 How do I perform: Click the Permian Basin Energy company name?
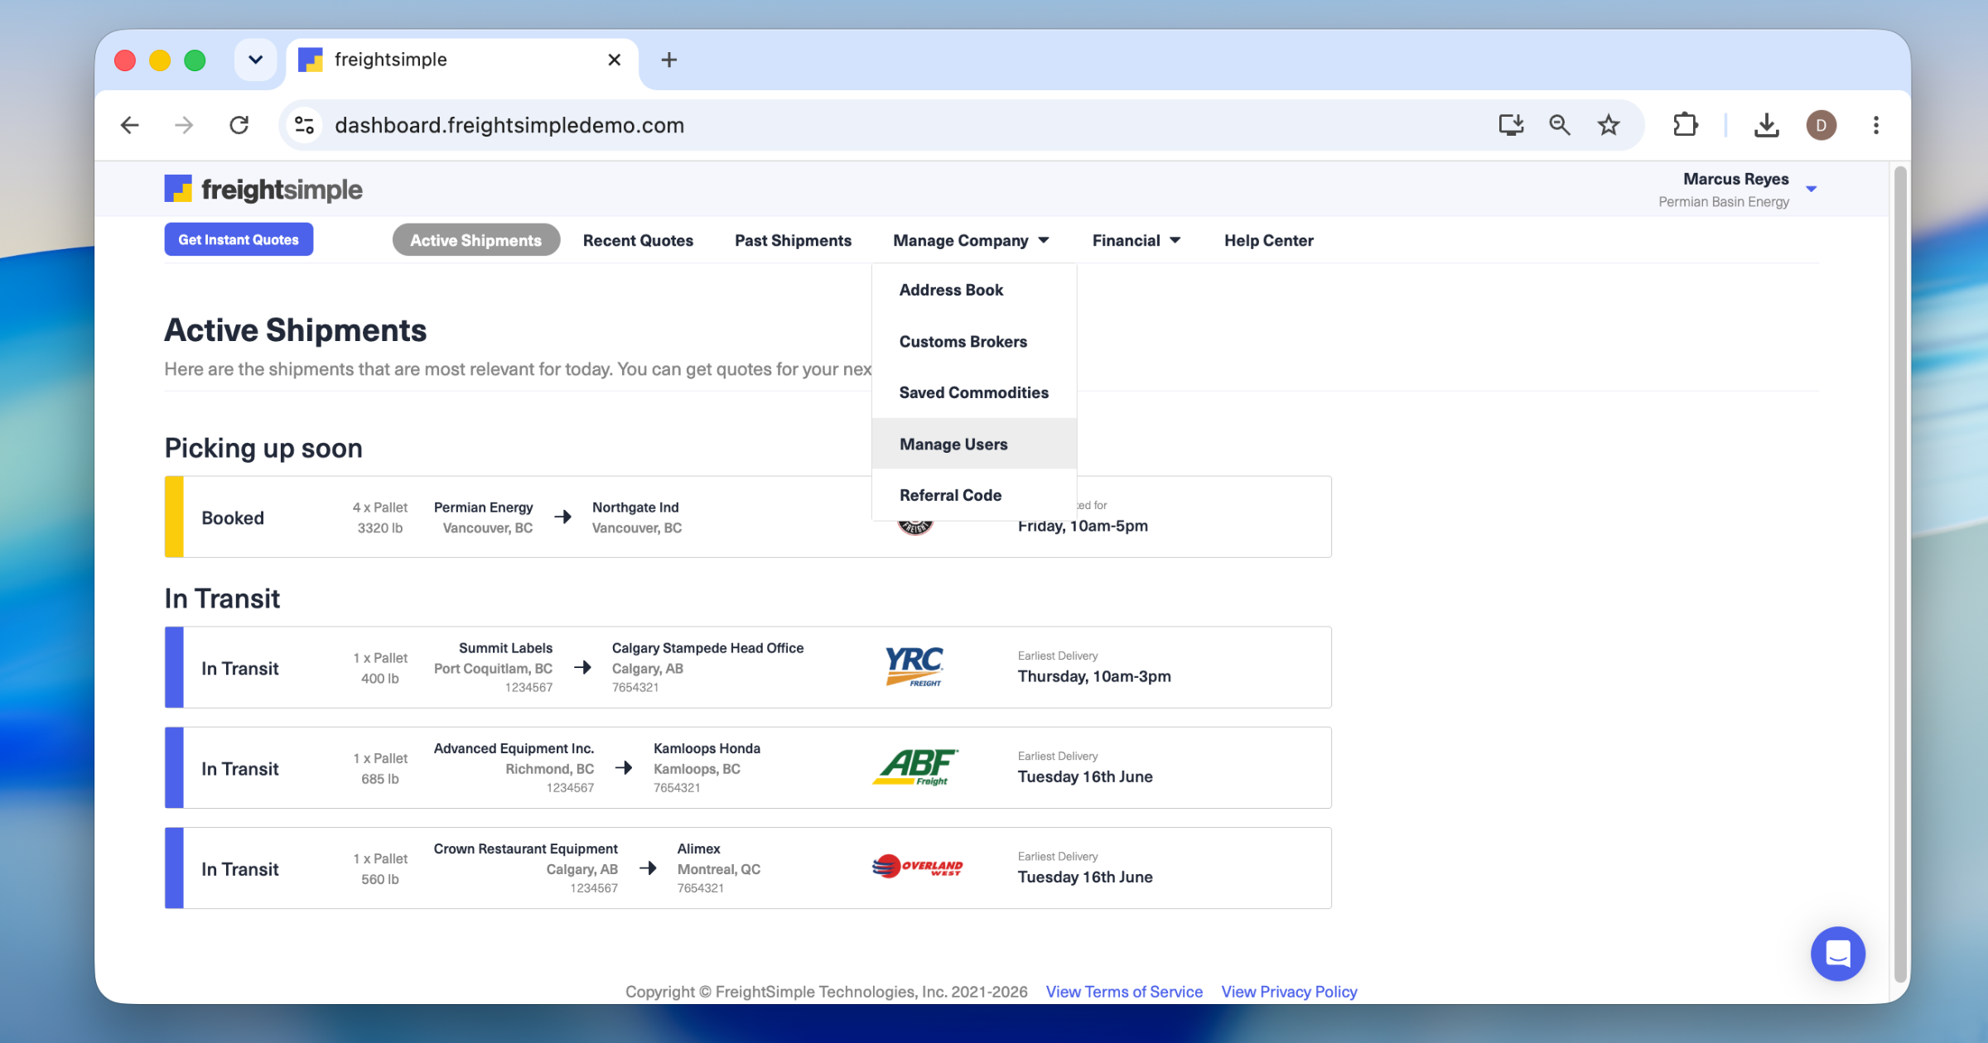pos(1724,202)
